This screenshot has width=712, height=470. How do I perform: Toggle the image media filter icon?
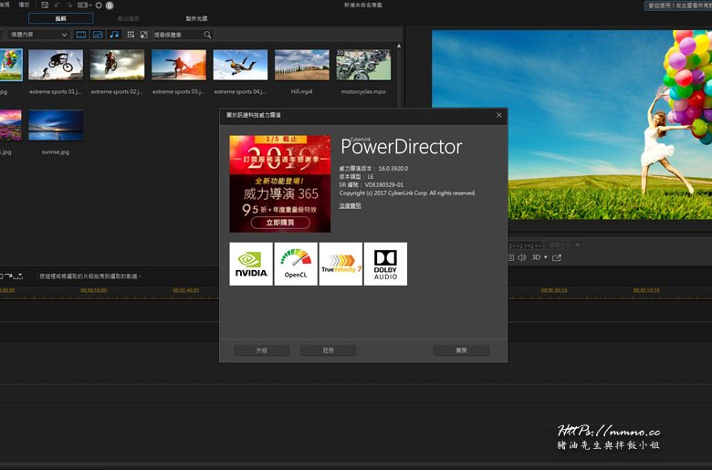[98, 35]
